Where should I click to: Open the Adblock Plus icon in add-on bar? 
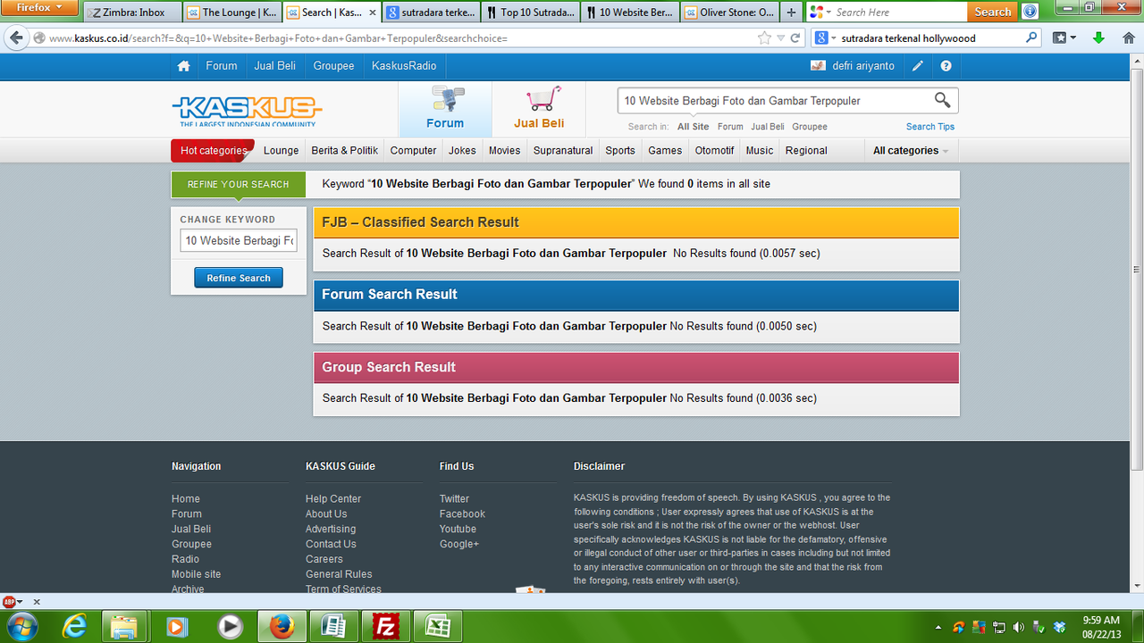[x=9, y=602]
